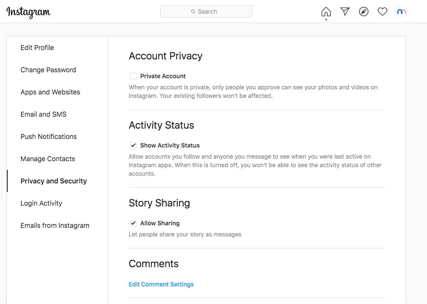Enable the Private Account checkbox

133,76
